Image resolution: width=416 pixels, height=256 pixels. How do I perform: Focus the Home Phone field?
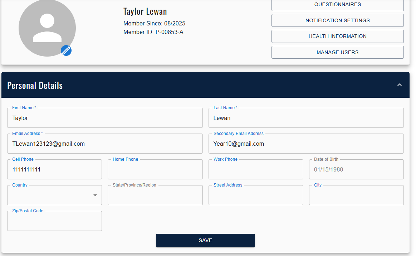pyautogui.click(x=155, y=170)
